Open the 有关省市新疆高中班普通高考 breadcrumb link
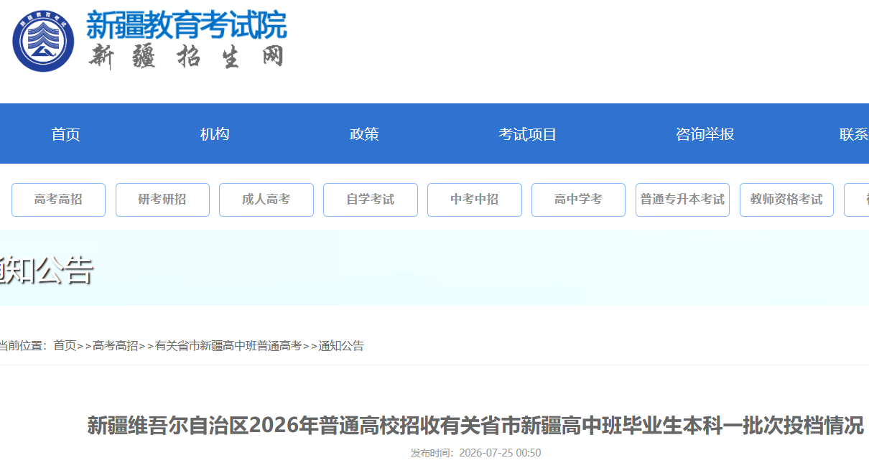The image size is (869, 468). 228,346
